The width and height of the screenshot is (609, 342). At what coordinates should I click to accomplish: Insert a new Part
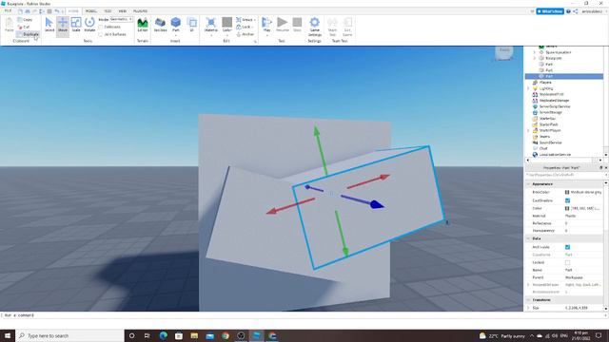coord(176,26)
